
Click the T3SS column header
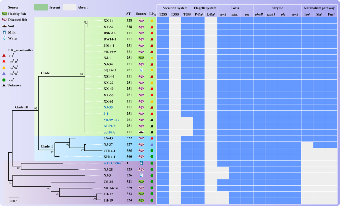tap(175, 14)
